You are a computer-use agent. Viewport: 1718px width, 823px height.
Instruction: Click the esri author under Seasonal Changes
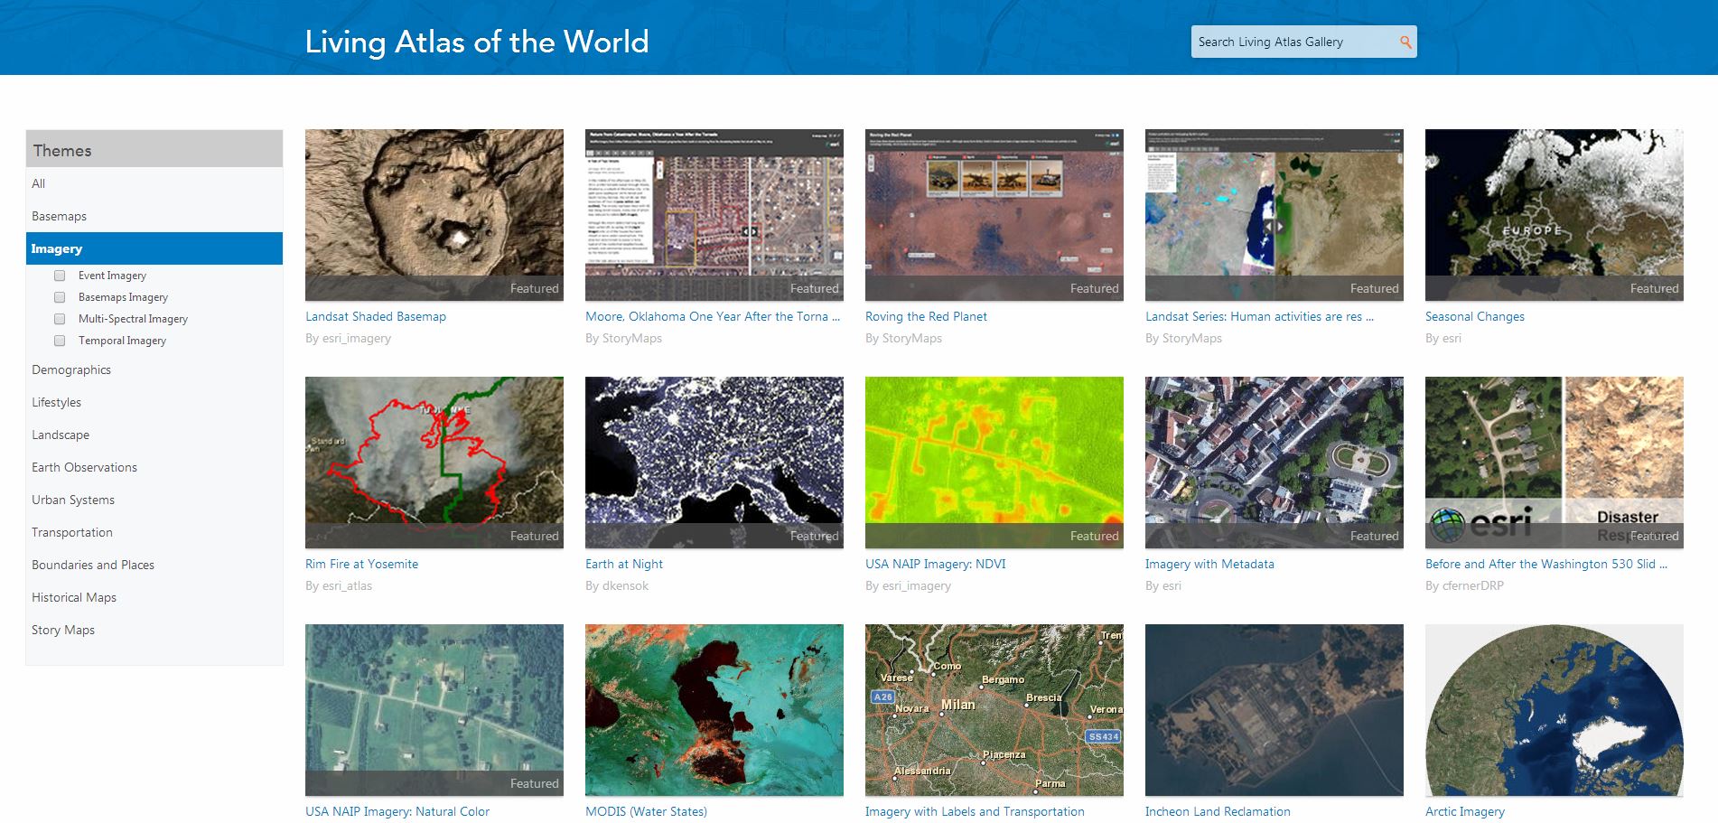[1452, 339]
